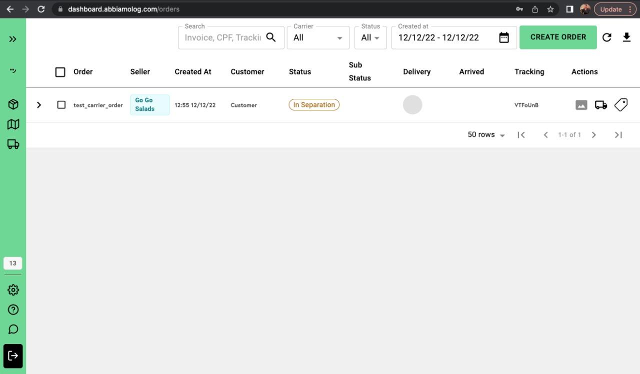Screen dimensions: 640x374
Task: Click the tag label action icon
Action: [621, 105]
